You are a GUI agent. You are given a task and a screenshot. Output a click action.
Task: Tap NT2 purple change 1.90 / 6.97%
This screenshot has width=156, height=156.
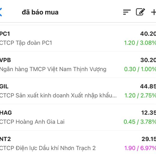(140, 148)
